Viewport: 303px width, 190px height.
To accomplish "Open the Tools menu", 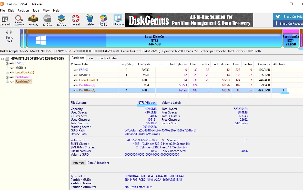I will click(x=36, y=11).
